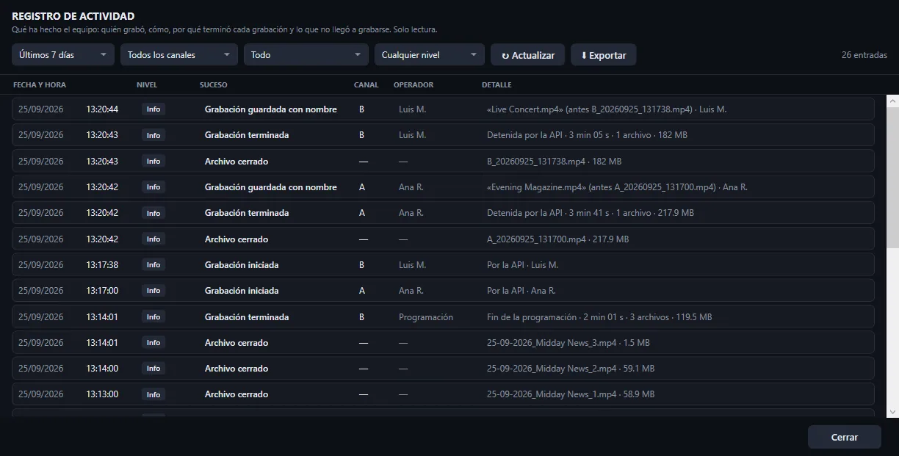Click "Archivo cerrado" in the 13:14:00 row
Viewport: 899px width, 456px height.
tap(237, 369)
